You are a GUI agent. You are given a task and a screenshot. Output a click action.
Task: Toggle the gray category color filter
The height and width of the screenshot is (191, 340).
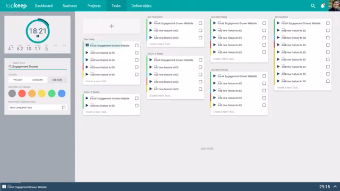point(12,93)
